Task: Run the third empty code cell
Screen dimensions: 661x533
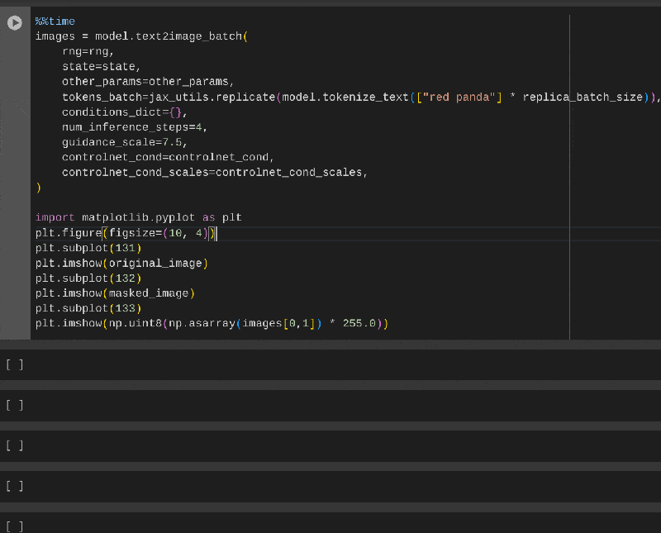Action: pyautogui.click(x=15, y=445)
